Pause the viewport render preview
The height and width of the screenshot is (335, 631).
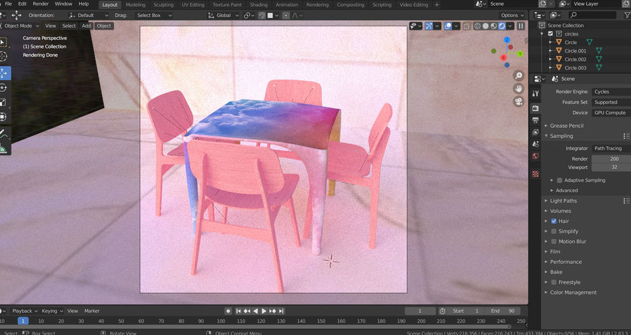coord(521,26)
